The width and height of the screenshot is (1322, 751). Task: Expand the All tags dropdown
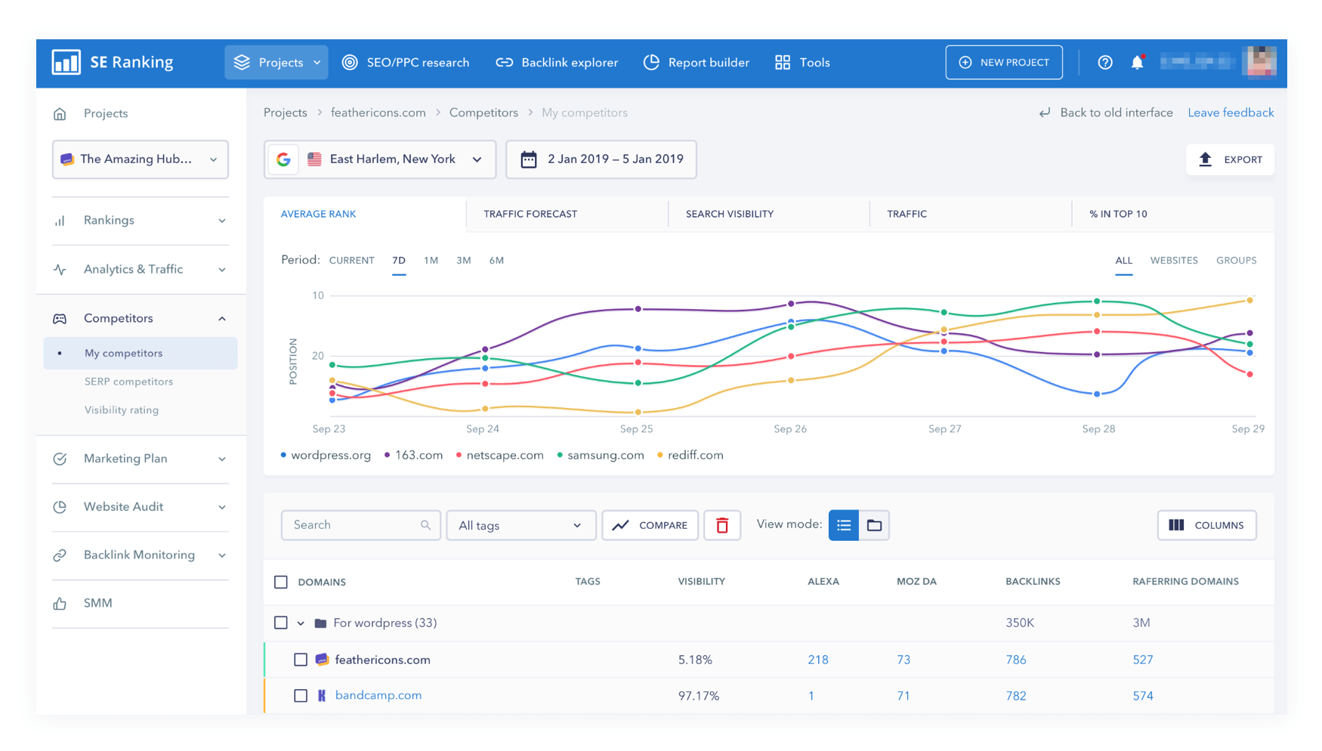[x=520, y=525]
